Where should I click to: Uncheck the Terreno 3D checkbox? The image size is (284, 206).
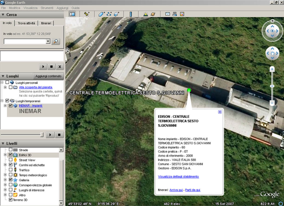click(x=11, y=200)
